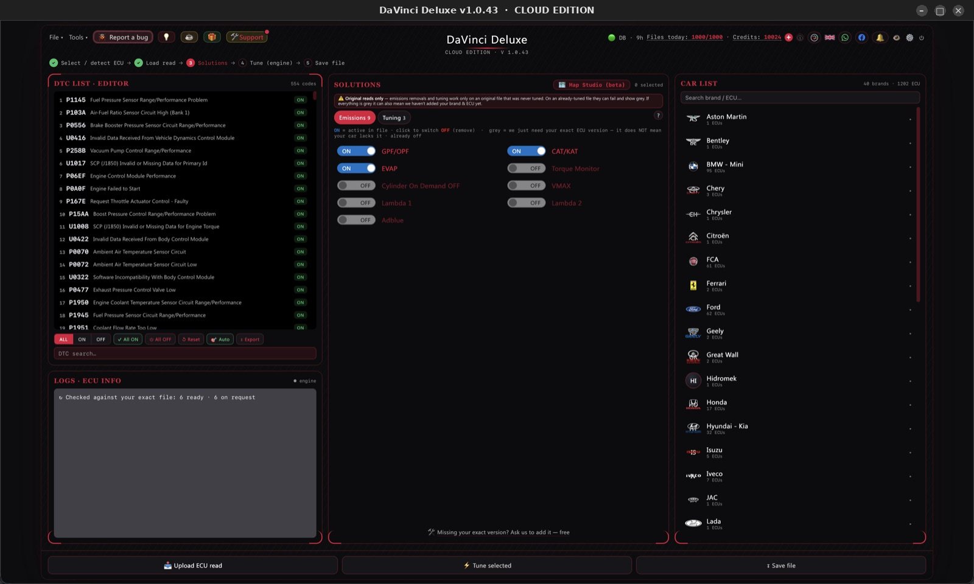This screenshot has height=584, width=974.
Task: Click the help question mark in Solutions
Action: coord(658,116)
